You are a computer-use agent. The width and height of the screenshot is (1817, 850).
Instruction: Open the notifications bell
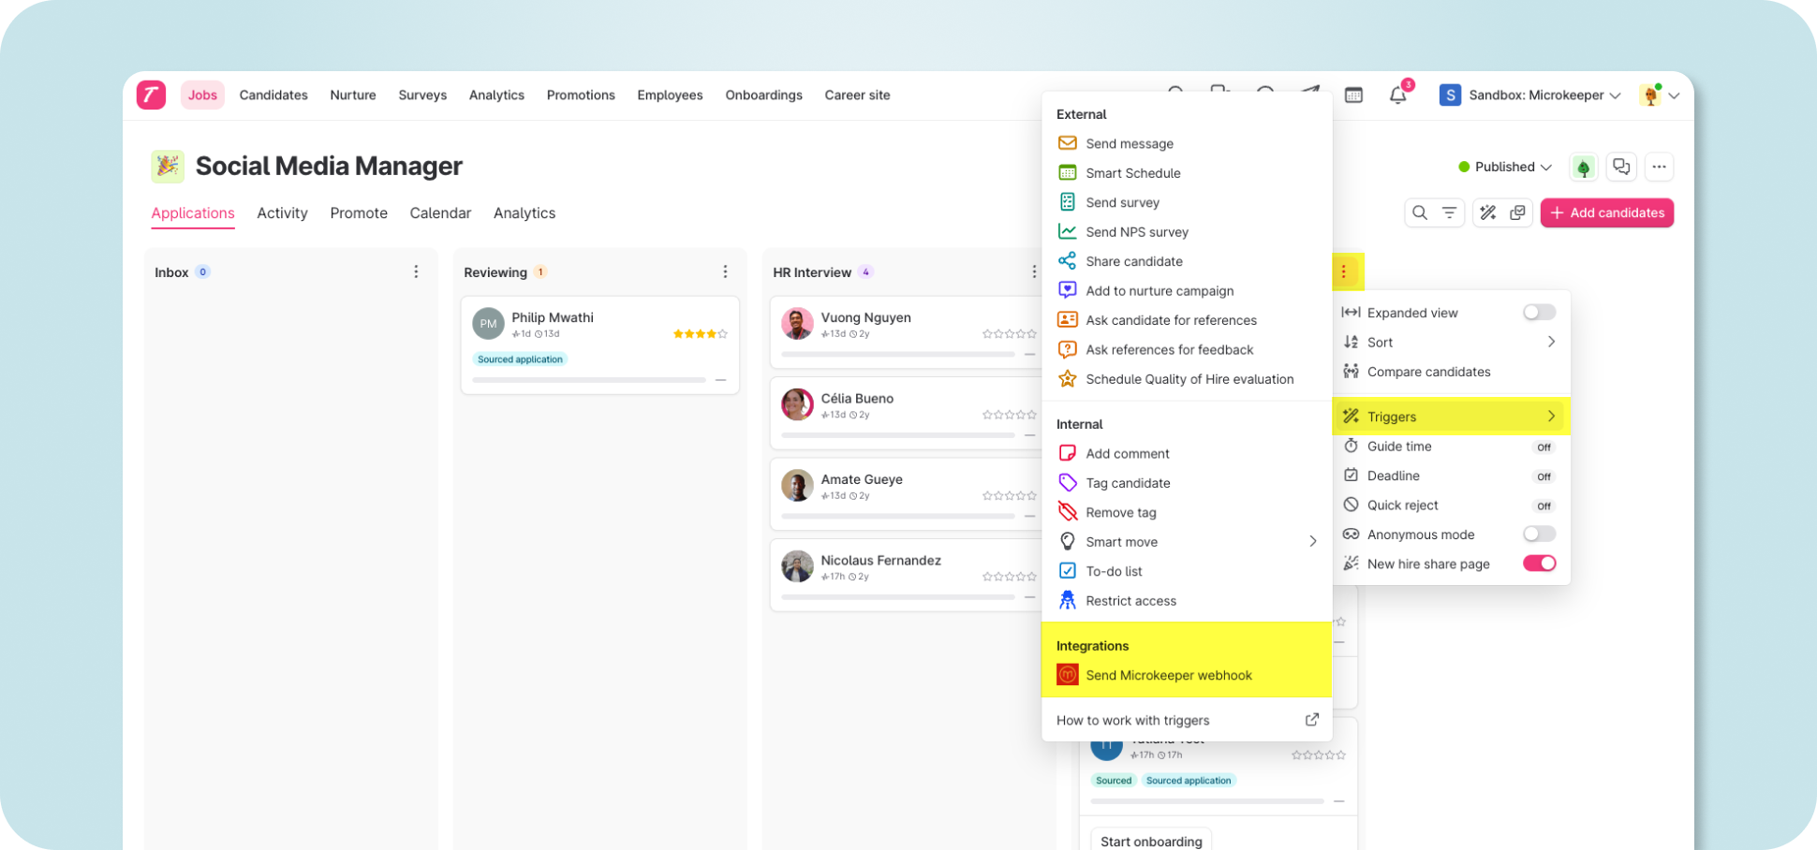[1398, 95]
